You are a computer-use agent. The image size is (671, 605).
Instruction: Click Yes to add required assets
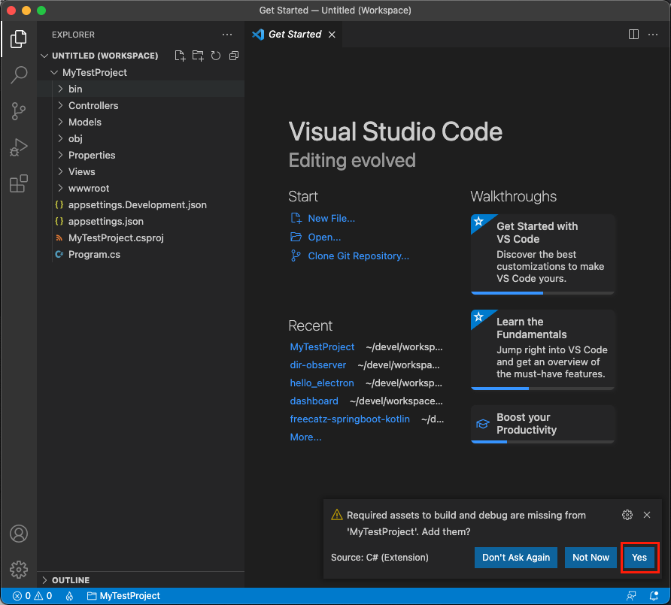tap(639, 558)
